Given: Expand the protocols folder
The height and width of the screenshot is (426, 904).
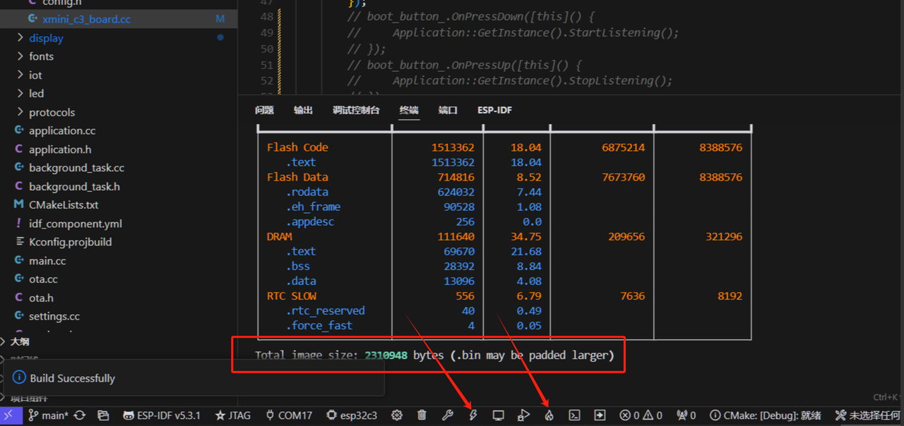Looking at the screenshot, I should tap(52, 112).
